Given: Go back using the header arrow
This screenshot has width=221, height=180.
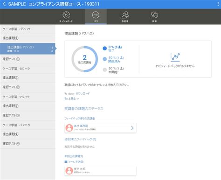Looking at the screenshot, I should tap(4, 4).
